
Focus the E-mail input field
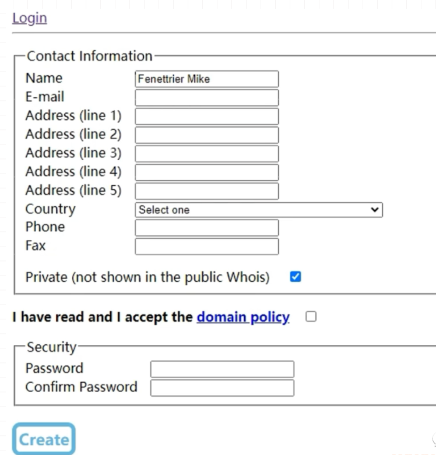click(206, 97)
